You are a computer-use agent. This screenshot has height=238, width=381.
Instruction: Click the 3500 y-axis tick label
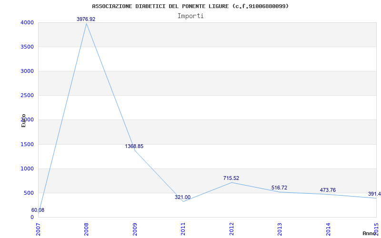[26, 47]
